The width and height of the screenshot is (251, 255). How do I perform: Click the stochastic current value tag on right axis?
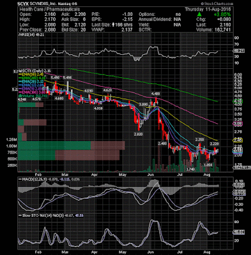pos(239,232)
